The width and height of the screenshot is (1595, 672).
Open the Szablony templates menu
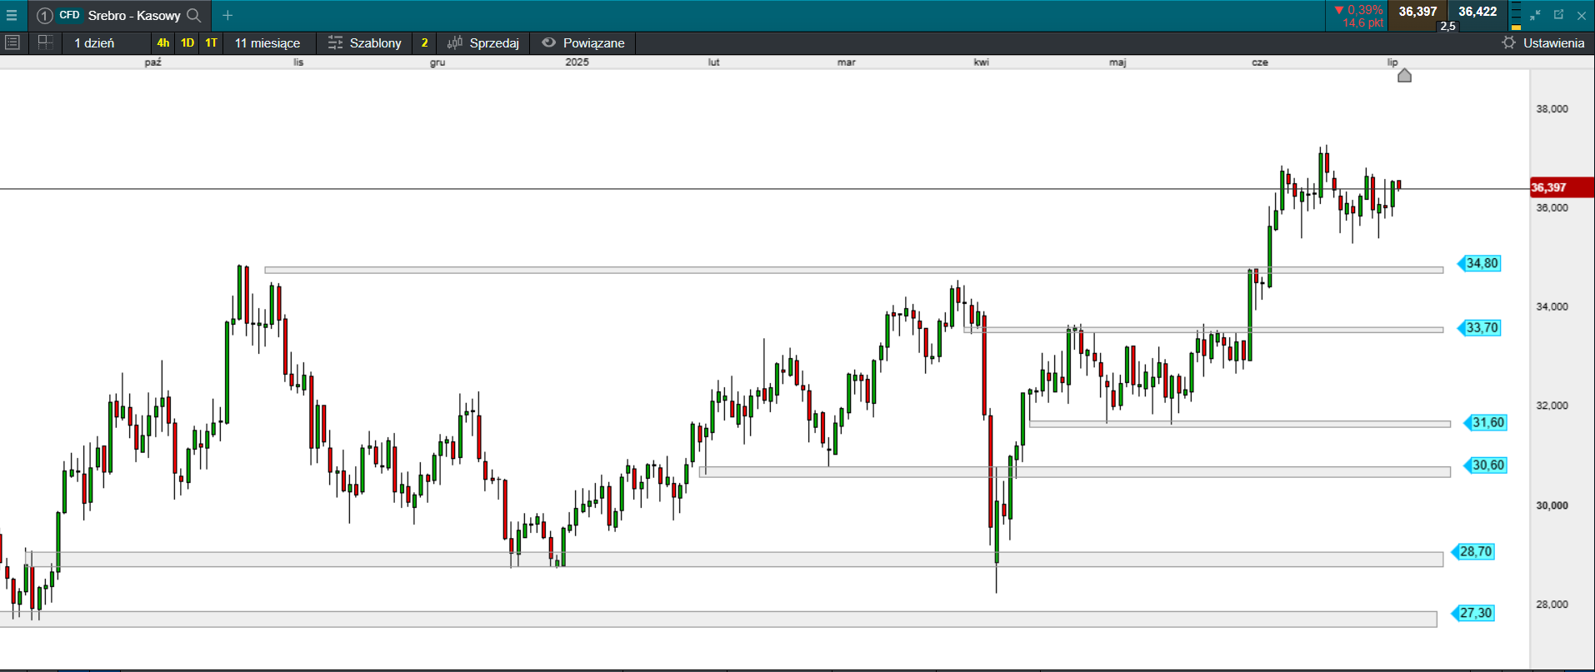click(x=365, y=43)
